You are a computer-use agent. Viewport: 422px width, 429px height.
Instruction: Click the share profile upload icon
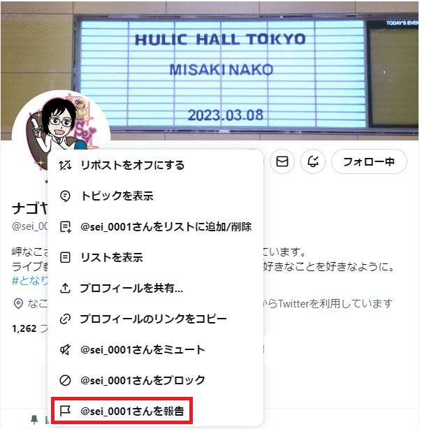[x=65, y=288]
